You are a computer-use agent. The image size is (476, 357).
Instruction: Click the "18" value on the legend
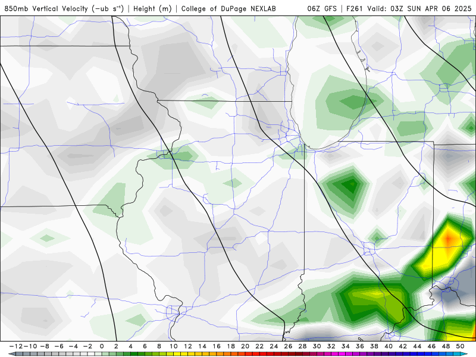point(231,346)
